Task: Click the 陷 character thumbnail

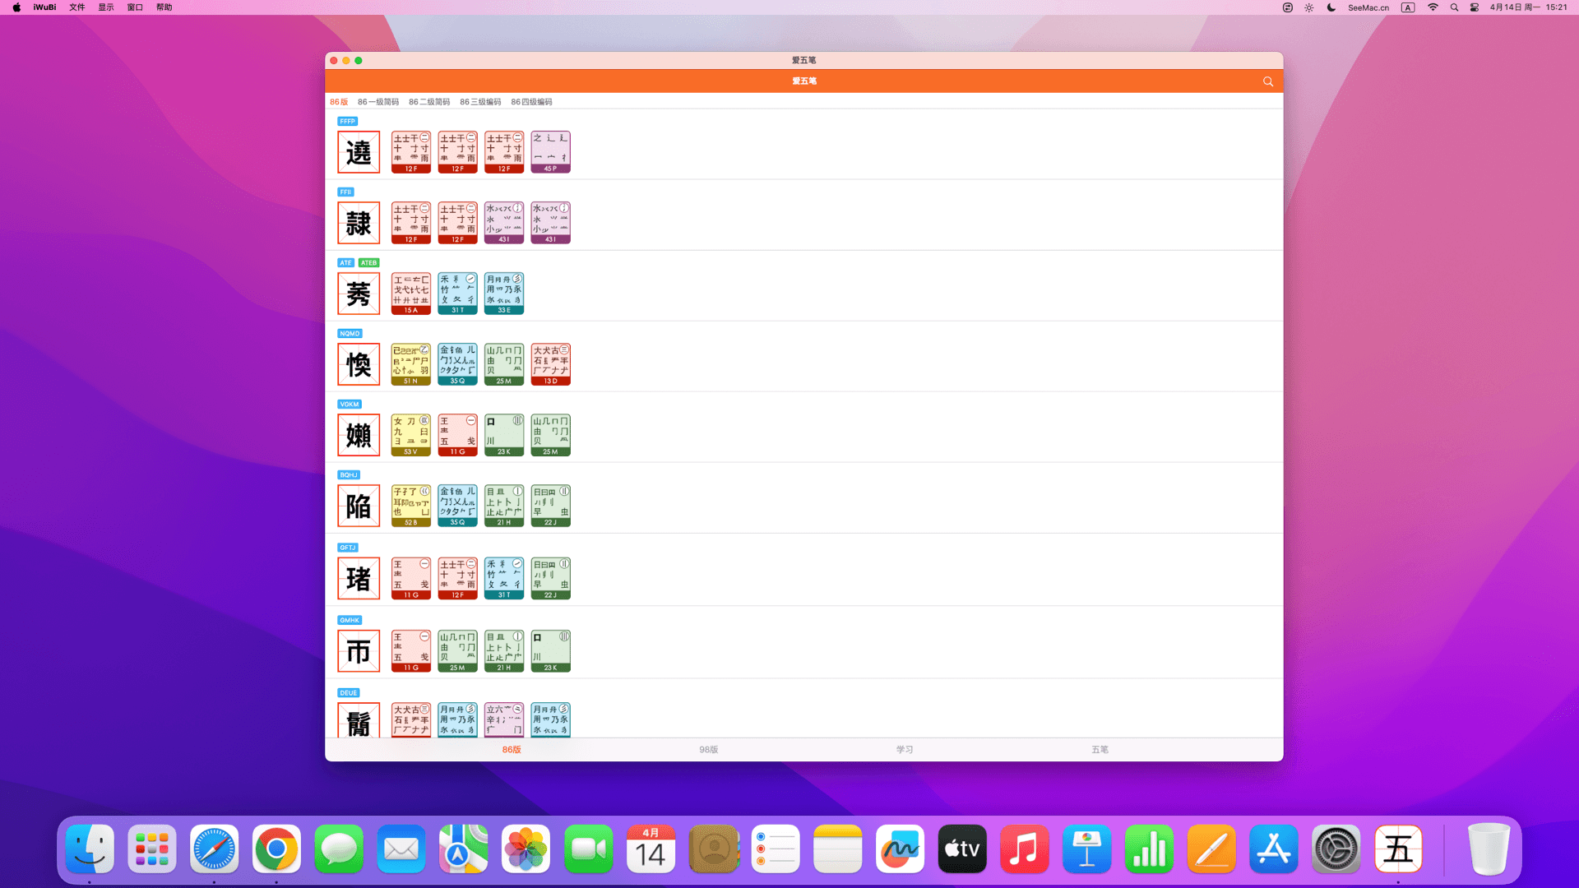Action: 359,506
